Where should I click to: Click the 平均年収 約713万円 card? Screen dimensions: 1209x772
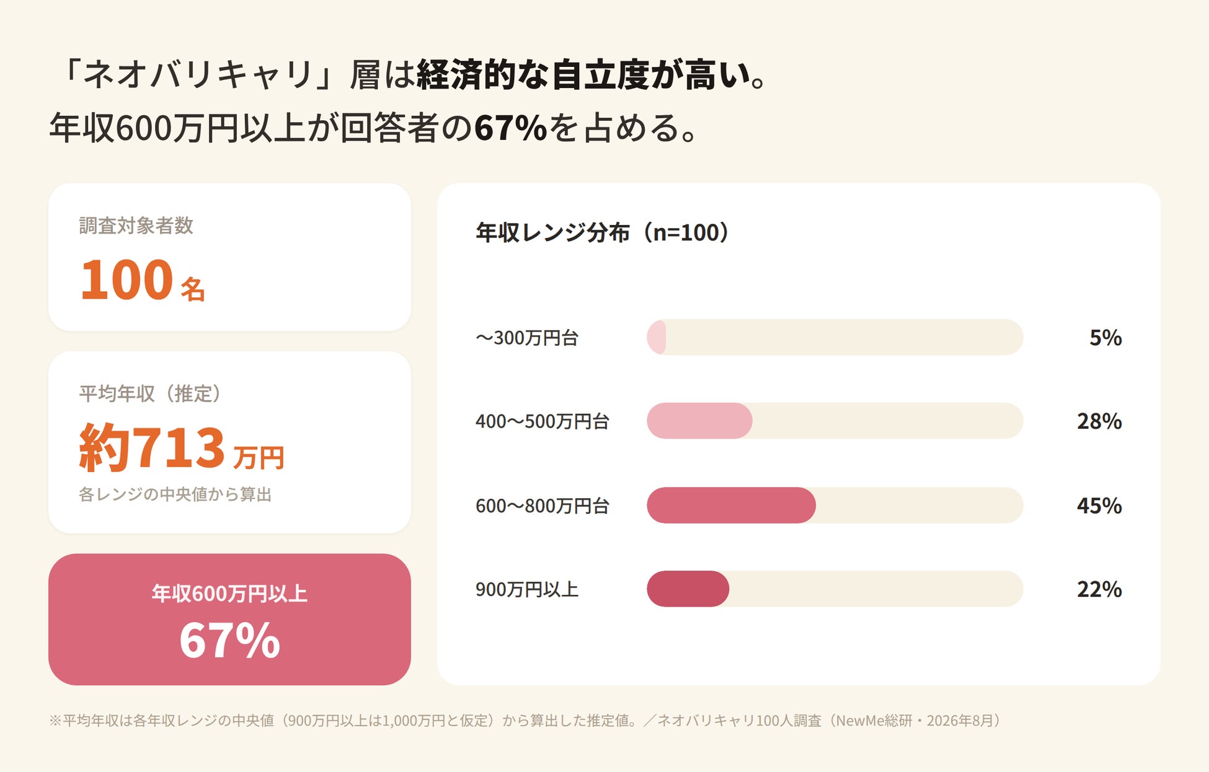tap(229, 442)
